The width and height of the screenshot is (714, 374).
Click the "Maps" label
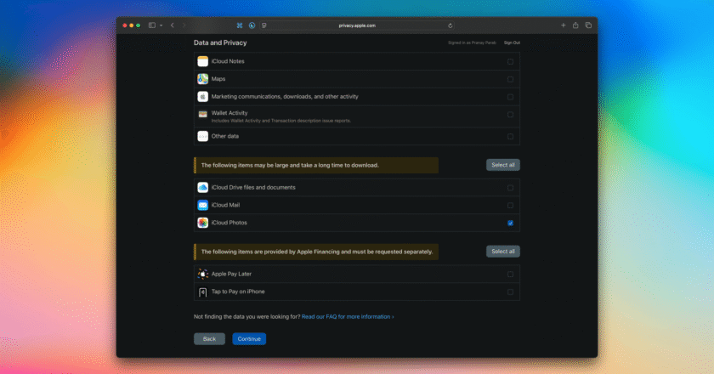point(218,79)
